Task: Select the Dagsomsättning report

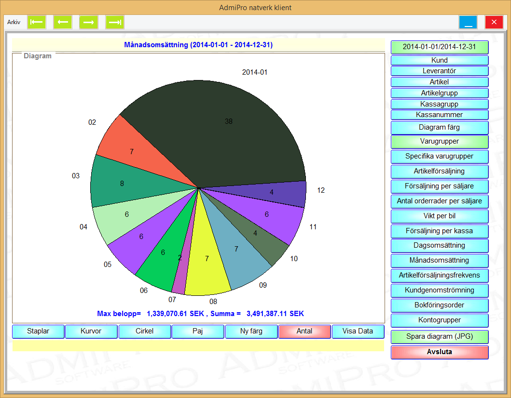Action: [x=440, y=246]
